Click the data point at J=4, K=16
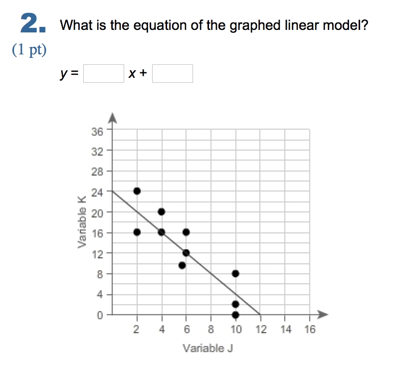 point(162,232)
